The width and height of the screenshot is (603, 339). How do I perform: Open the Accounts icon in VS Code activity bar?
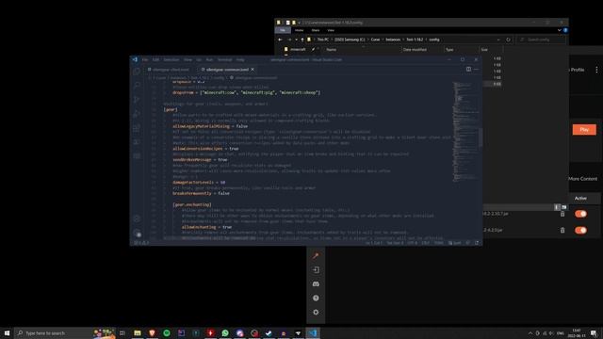click(137, 218)
